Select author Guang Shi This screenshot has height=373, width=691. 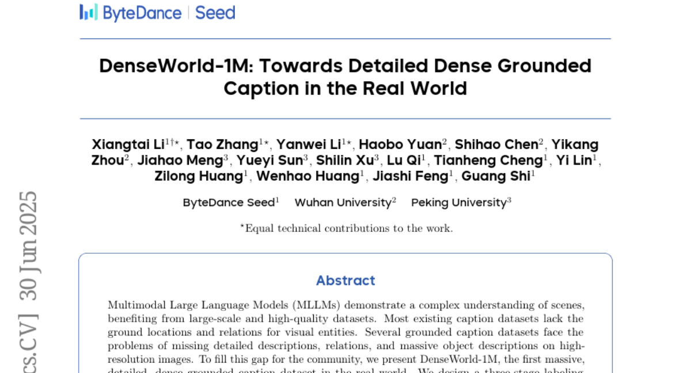coord(495,177)
